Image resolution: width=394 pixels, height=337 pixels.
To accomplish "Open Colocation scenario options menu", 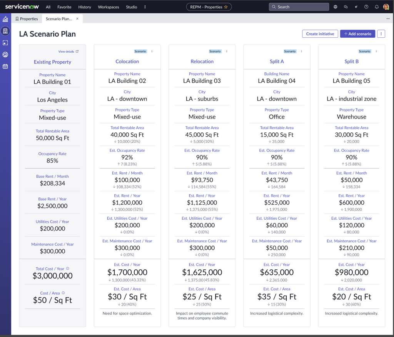I will coord(152,51).
